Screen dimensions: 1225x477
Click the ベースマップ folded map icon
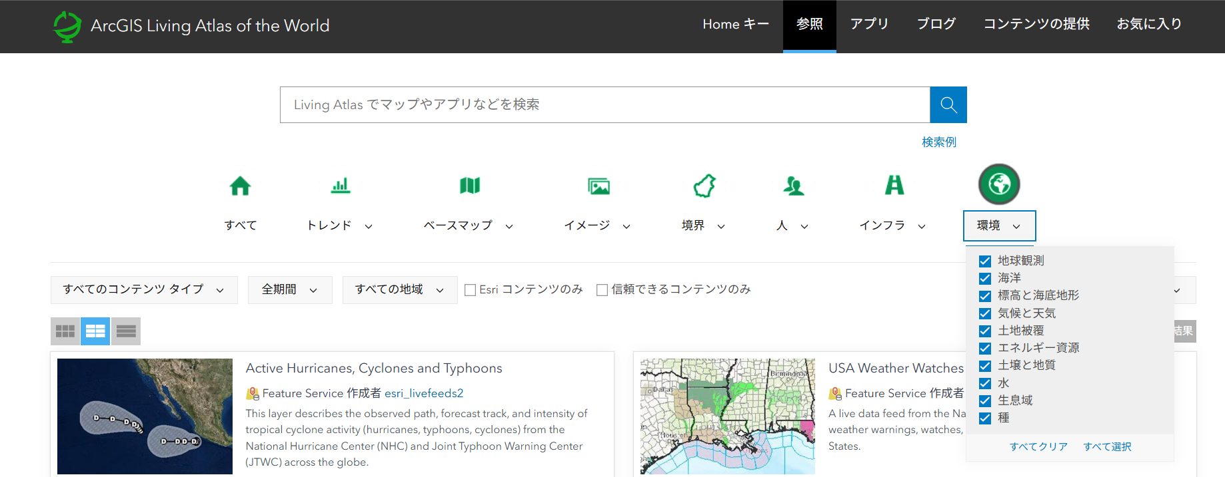point(469,186)
